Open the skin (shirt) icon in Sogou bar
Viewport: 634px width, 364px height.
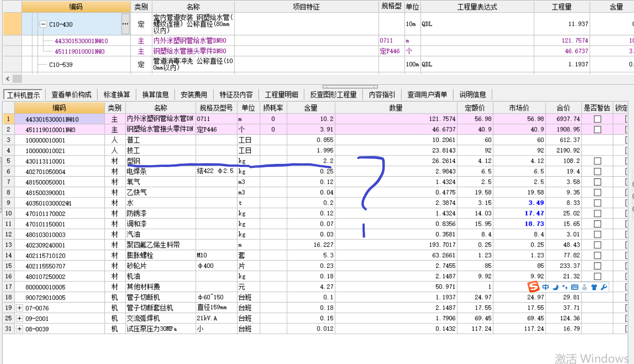594,287
